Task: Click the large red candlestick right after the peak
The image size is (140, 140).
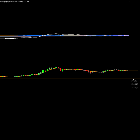Action: 60,69
